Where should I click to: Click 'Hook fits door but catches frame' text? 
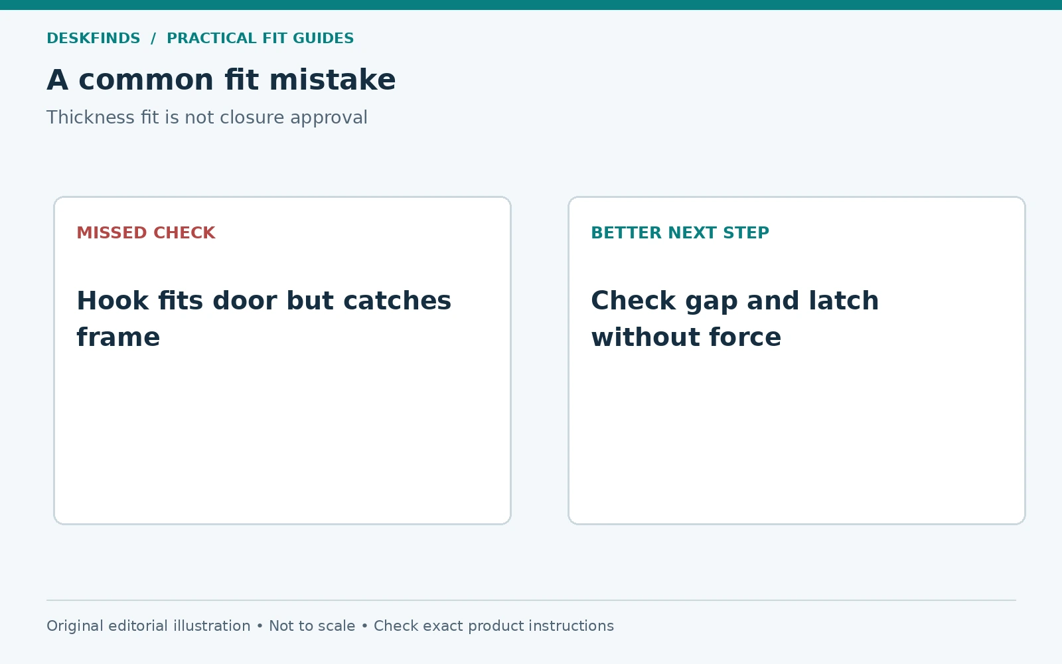264,319
